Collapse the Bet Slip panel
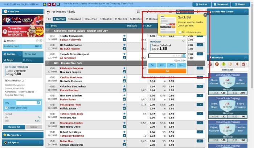Screen dimensions: 254x148 [x=20, y=54]
